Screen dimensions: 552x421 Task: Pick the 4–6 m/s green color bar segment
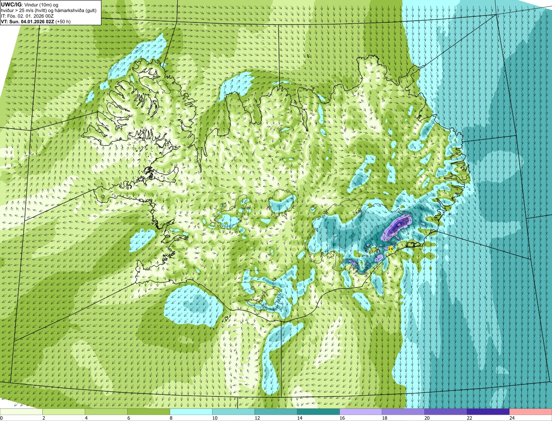107,412
